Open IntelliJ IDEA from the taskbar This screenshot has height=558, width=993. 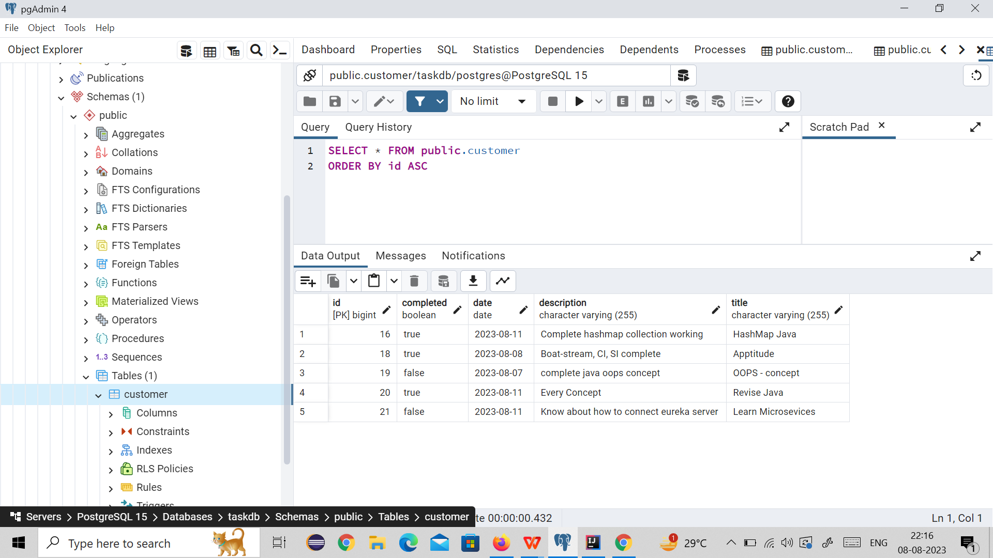[593, 542]
